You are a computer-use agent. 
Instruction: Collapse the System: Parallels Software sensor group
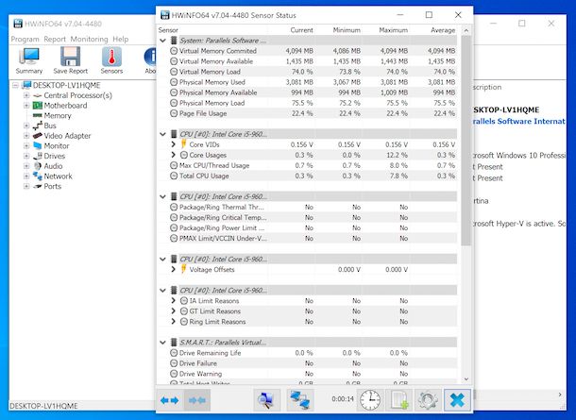point(162,41)
